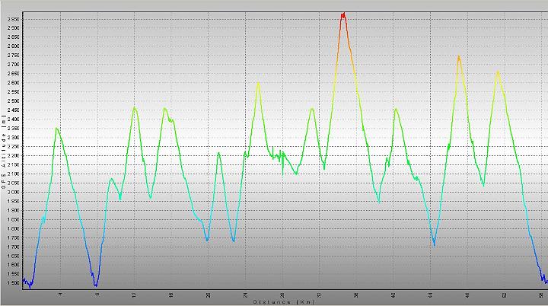Screen dimensions: 548x306
Task: Click the 1.500 label at bottom of altitude axis
Action: coord(13,283)
